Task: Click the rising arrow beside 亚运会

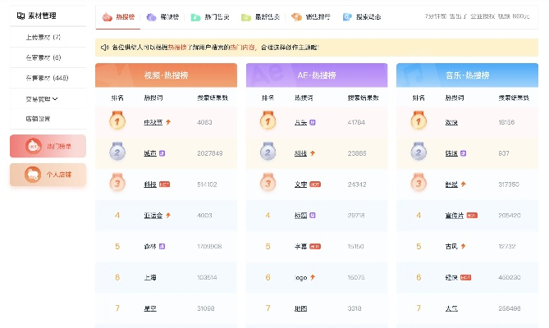Action: point(168,215)
